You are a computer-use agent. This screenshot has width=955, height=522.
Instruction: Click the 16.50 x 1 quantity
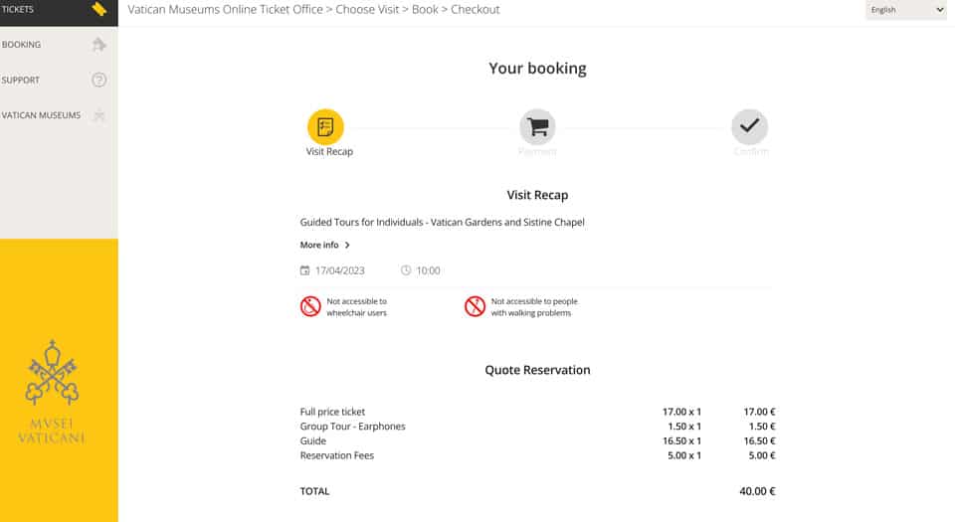[681, 441]
